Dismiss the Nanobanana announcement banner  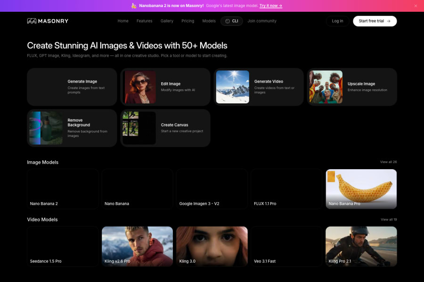[x=416, y=6]
